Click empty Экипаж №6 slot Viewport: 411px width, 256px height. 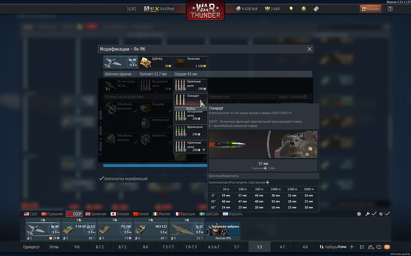[x=222, y=231]
